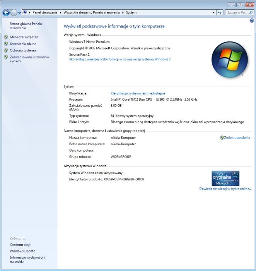Click the Windows 7 logo orb

[x=230, y=59]
